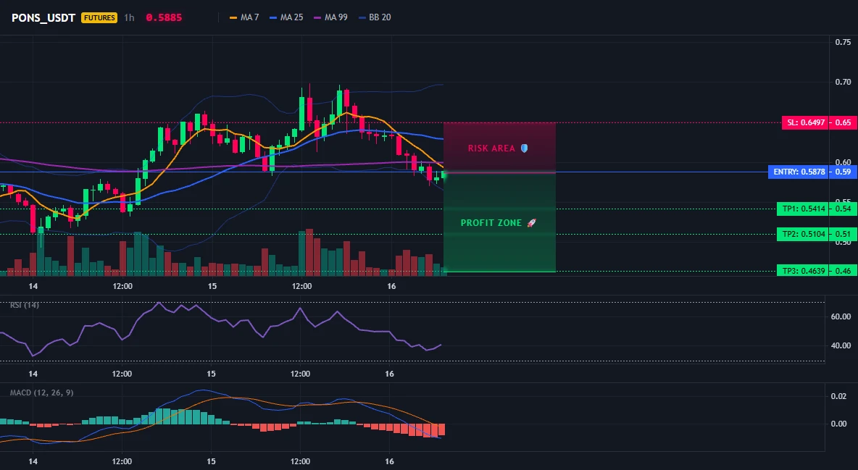Click the RISK AREA text
This screenshot has width=858, height=470.
click(491, 148)
